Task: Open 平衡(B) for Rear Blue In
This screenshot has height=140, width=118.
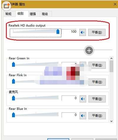Action: pos(97,116)
